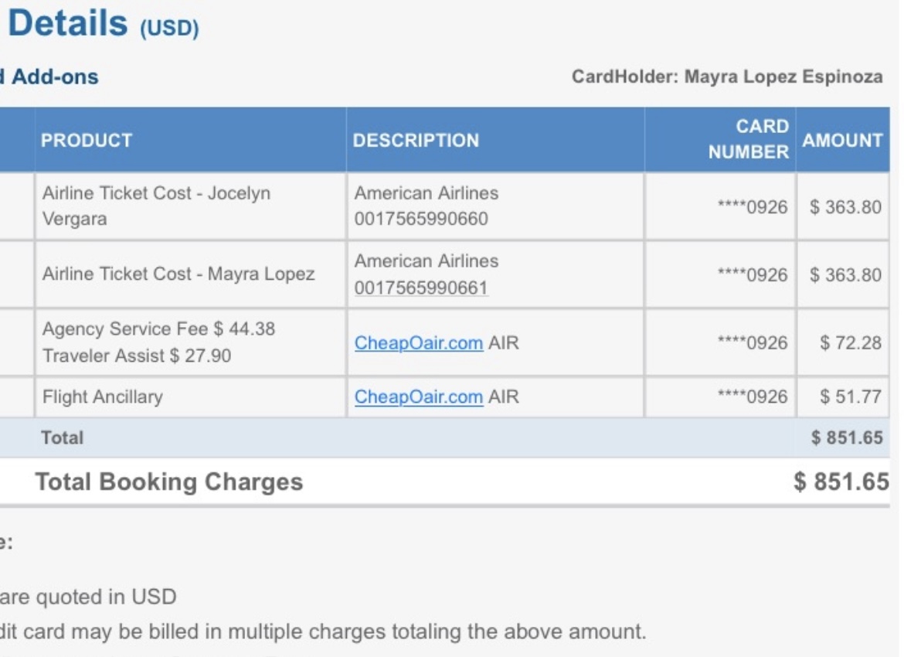Select the CARD NUMBER column header

click(753, 140)
